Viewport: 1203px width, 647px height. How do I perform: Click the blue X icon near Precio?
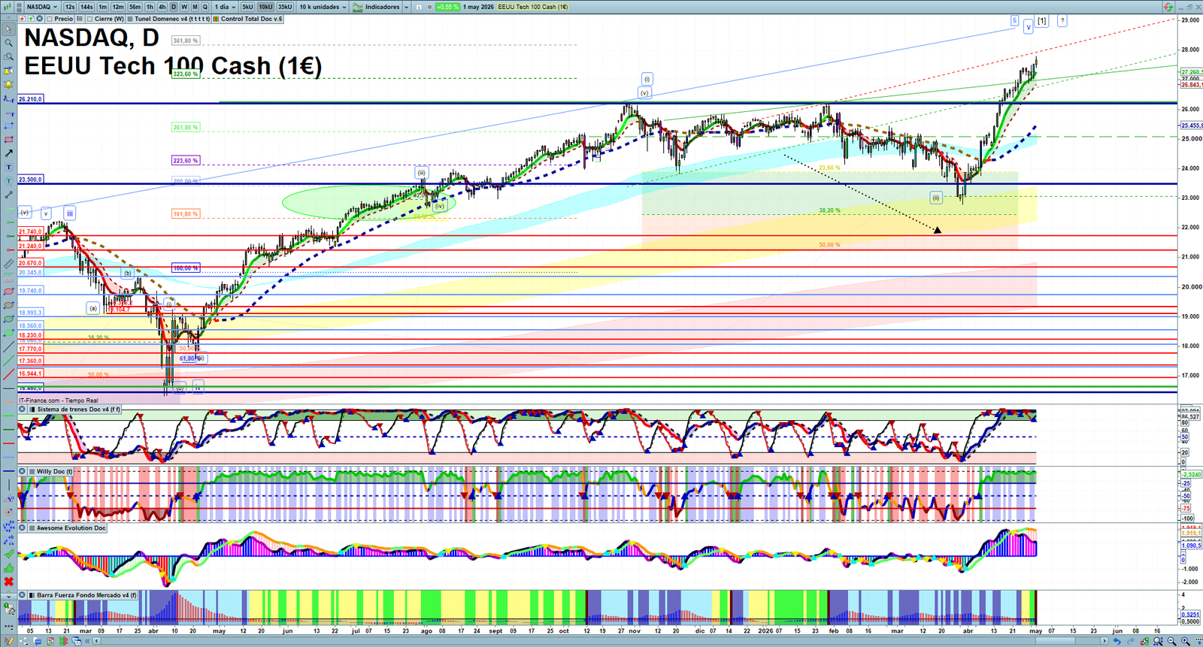coord(39,19)
